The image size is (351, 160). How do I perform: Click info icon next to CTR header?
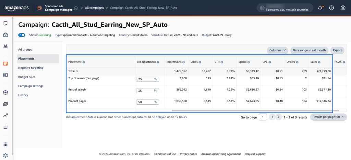[222, 62]
